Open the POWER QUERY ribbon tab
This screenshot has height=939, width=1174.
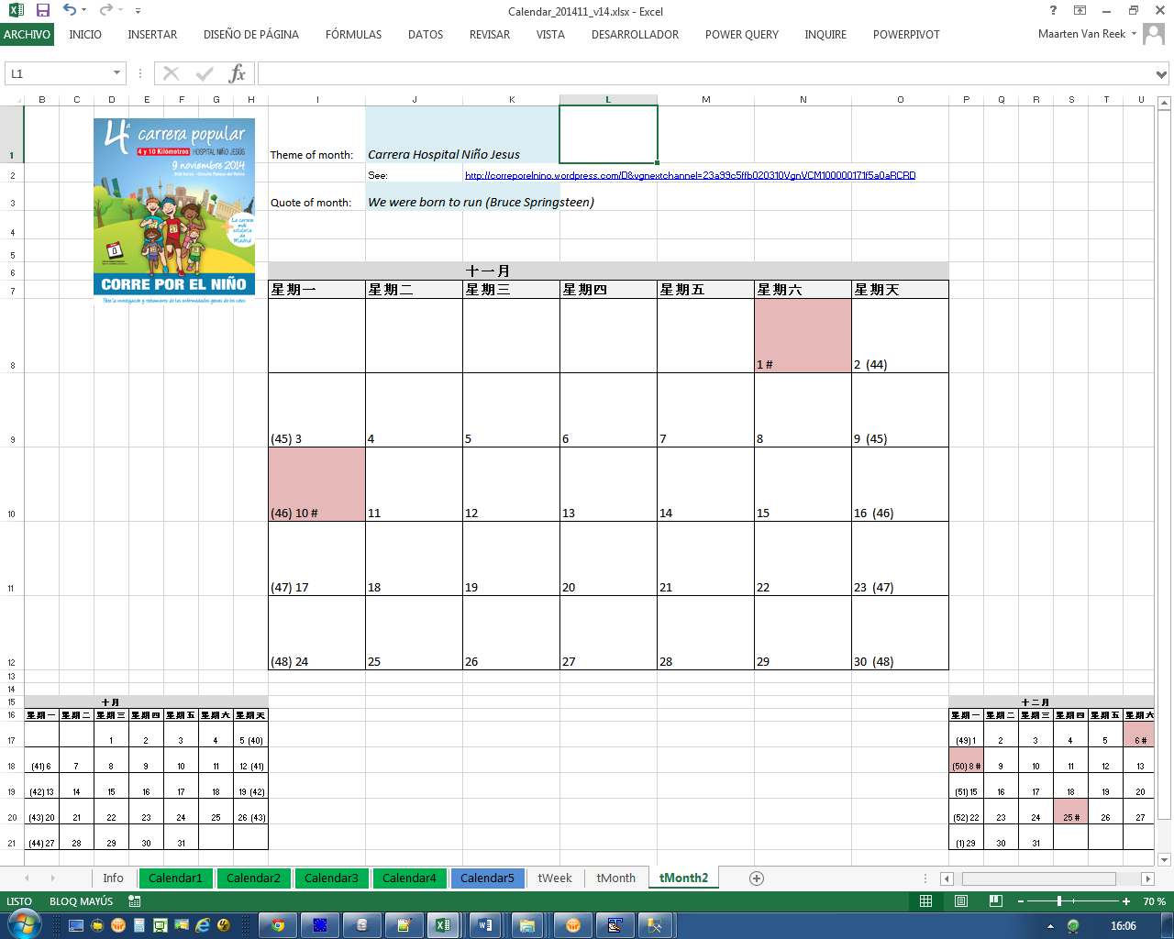point(741,34)
